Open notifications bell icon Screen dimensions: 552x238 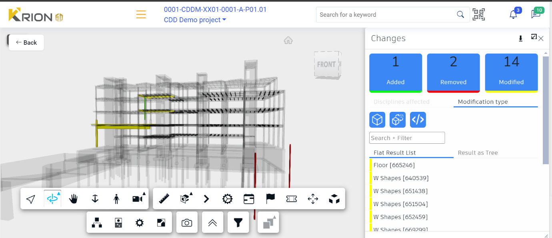(x=513, y=15)
